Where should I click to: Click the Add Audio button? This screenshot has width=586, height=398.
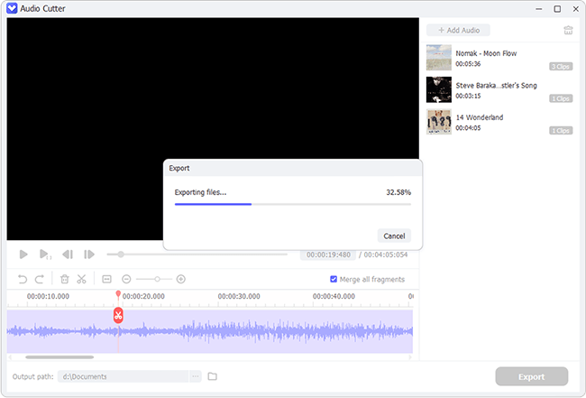pyautogui.click(x=459, y=31)
